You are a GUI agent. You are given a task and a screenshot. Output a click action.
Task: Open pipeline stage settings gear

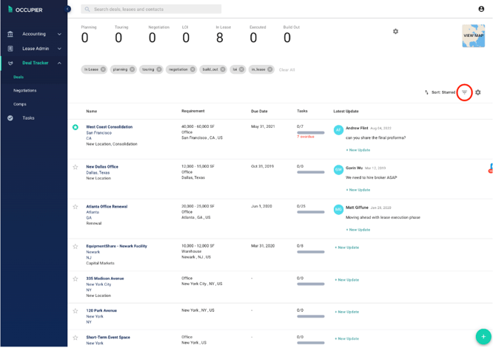point(395,32)
